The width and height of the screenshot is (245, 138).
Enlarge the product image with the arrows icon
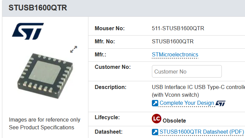(74, 49)
